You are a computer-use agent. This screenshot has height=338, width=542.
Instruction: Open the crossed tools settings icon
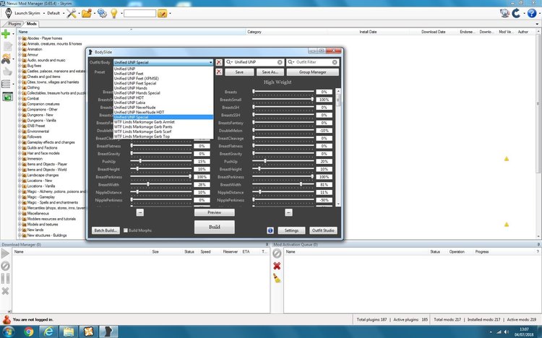[72, 14]
